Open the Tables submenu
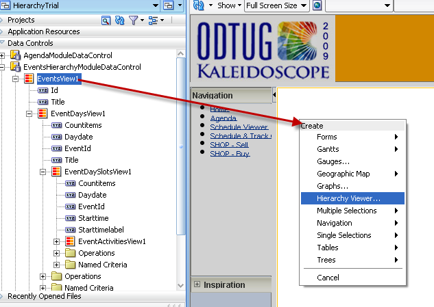 point(352,248)
